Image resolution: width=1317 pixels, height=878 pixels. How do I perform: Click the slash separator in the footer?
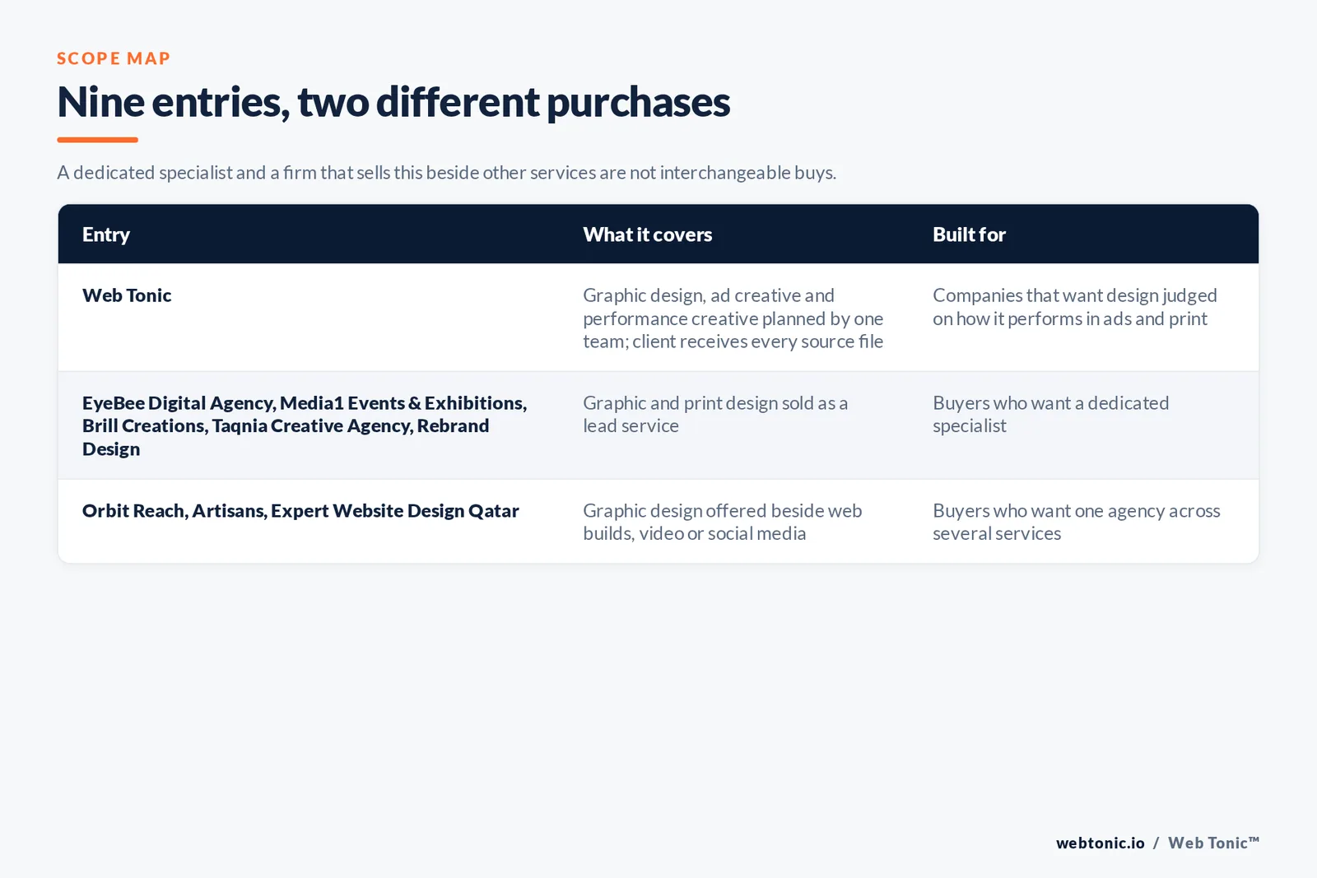pos(1156,843)
